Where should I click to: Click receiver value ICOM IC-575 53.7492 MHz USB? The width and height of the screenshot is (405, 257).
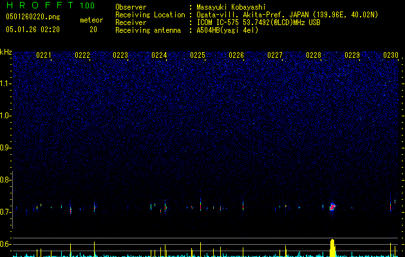(x=258, y=22)
